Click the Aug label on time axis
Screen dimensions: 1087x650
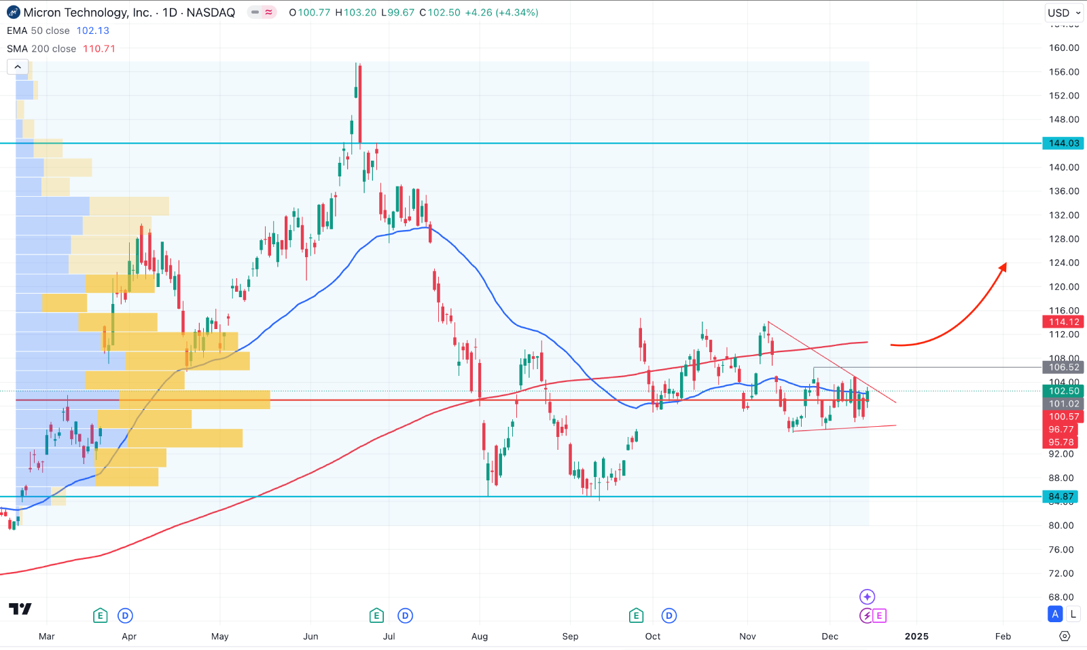tap(480, 636)
